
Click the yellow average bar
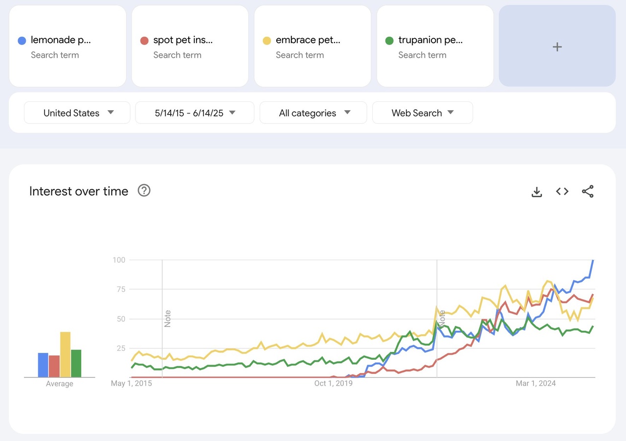tap(65, 354)
